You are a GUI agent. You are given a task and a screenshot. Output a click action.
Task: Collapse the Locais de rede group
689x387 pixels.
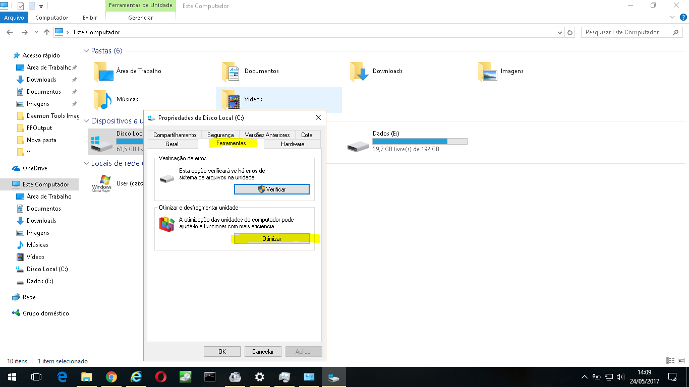tap(86, 163)
